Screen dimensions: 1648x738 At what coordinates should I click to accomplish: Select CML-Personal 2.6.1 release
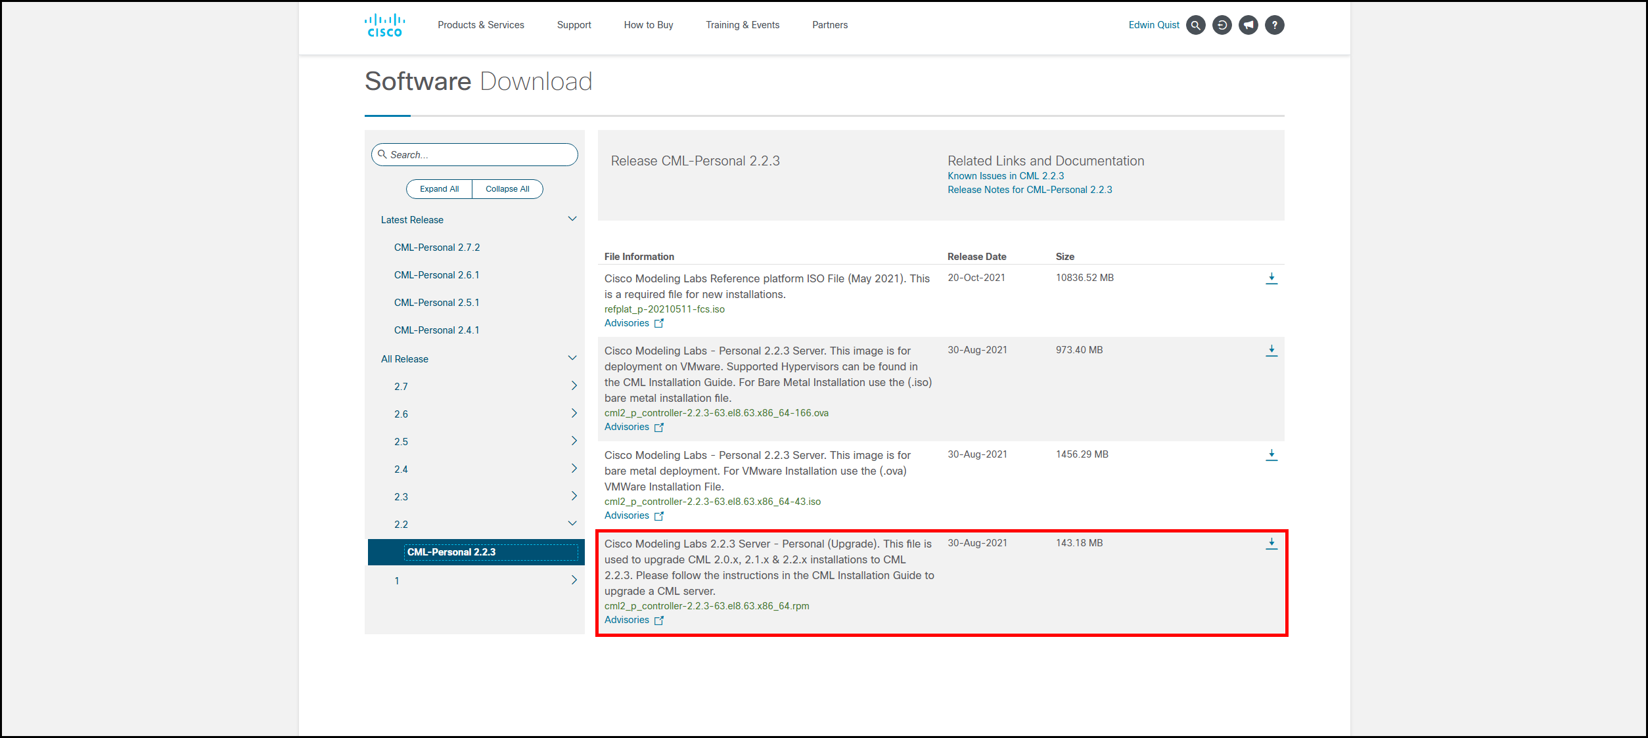pos(437,275)
